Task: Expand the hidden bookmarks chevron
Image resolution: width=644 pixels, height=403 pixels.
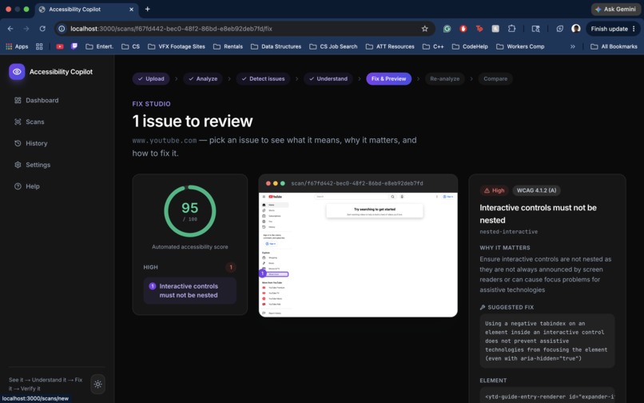Action: point(573,46)
